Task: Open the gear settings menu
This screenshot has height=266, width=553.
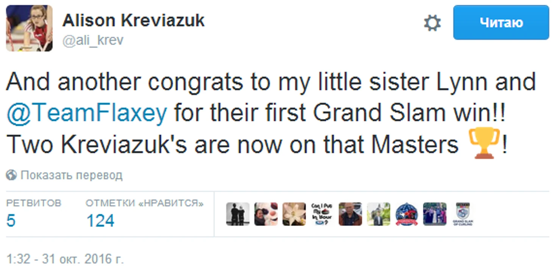Action: point(432,23)
